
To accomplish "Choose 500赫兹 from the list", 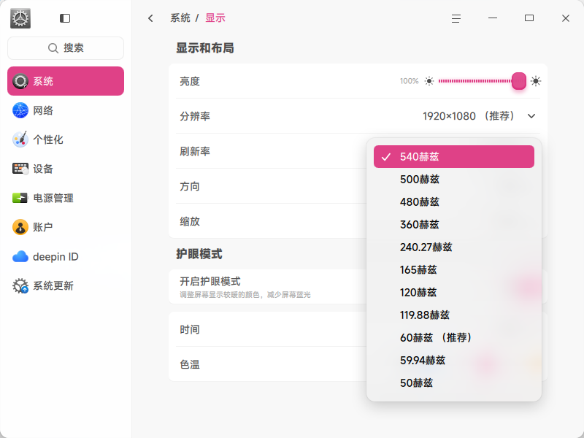I will 453,179.
